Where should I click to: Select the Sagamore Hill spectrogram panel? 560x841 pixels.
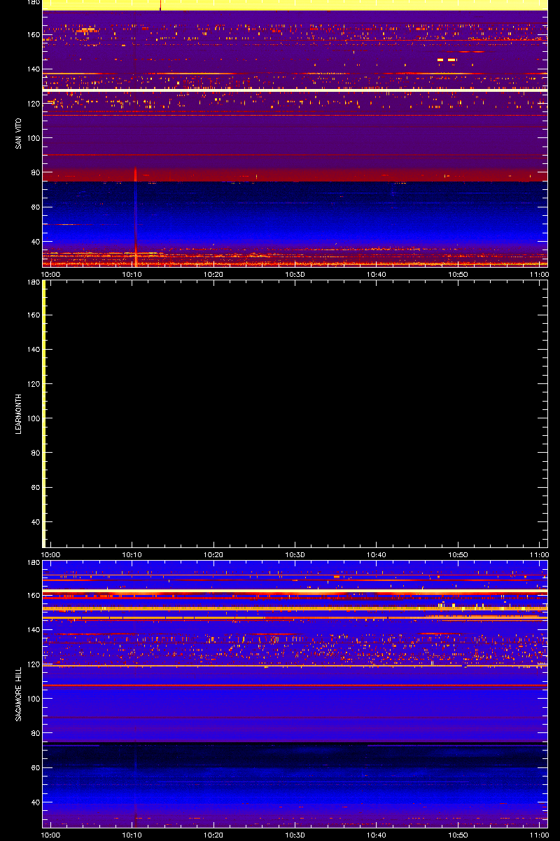coord(295,694)
